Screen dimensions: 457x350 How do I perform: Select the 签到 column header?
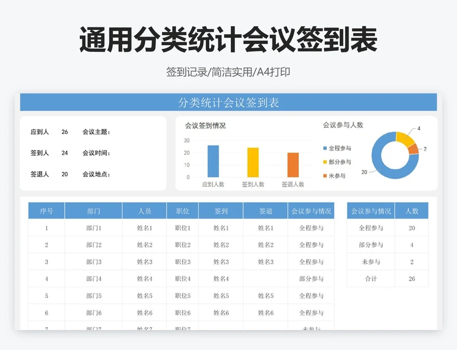221,211
